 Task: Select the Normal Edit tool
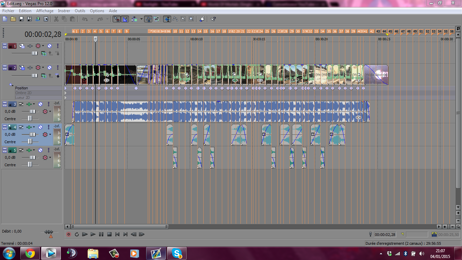167,19
